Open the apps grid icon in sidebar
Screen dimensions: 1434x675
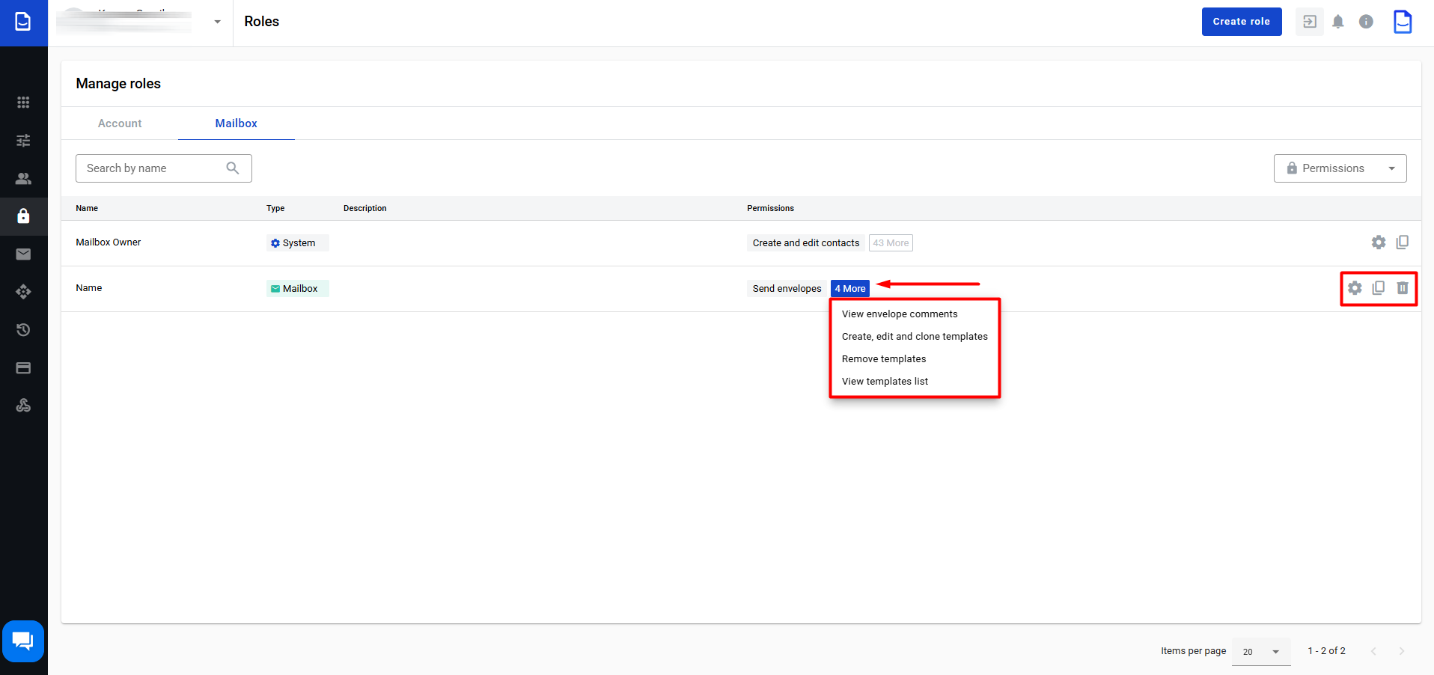click(x=23, y=103)
